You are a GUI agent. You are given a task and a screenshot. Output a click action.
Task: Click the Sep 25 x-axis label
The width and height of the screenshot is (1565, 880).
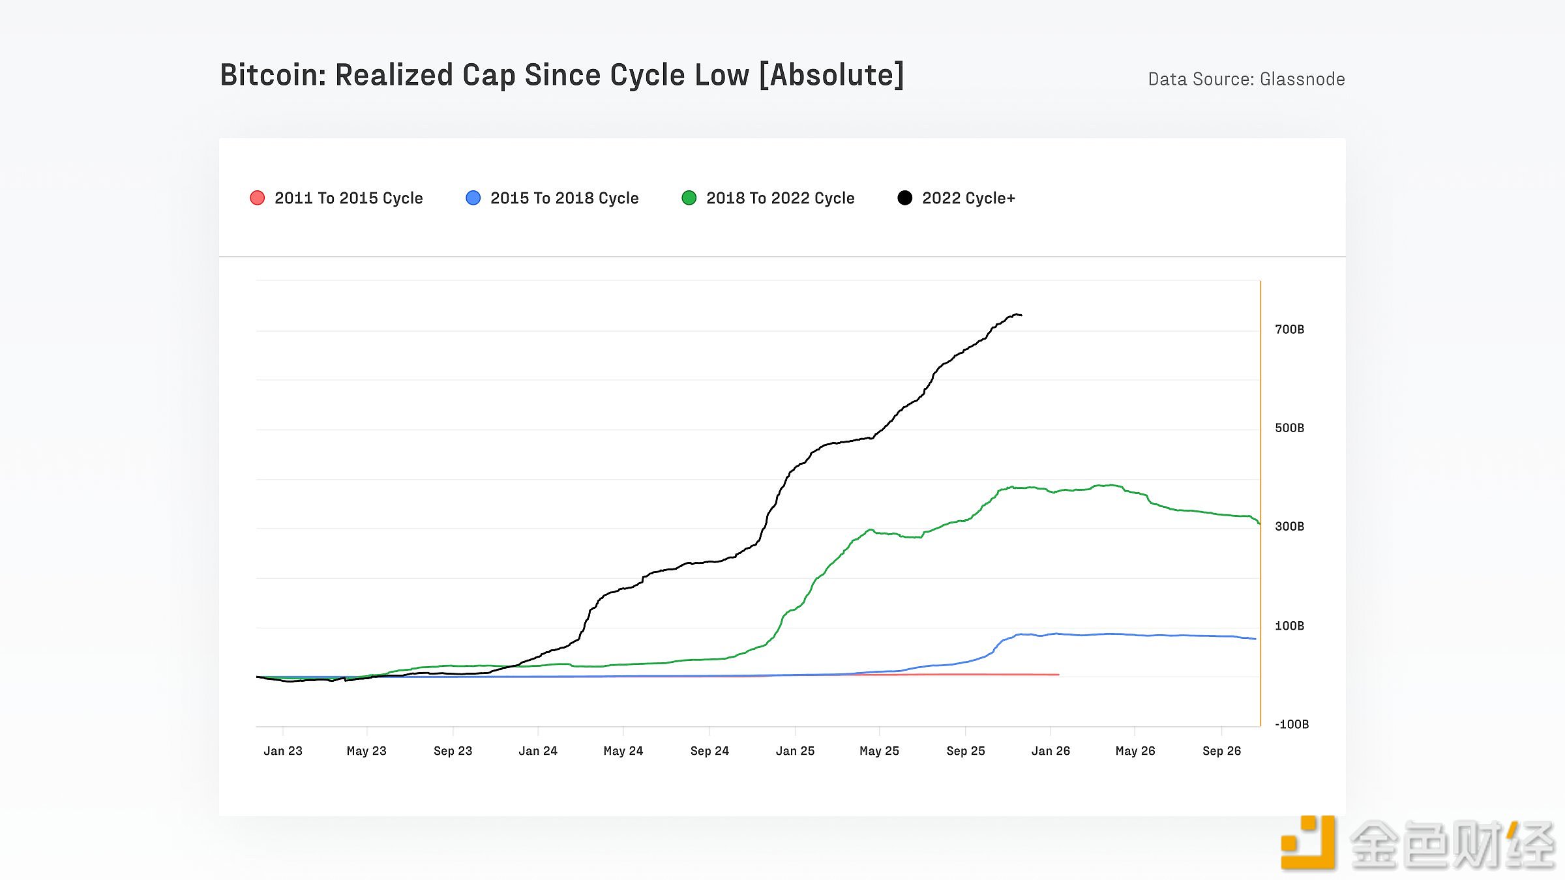(x=966, y=751)
